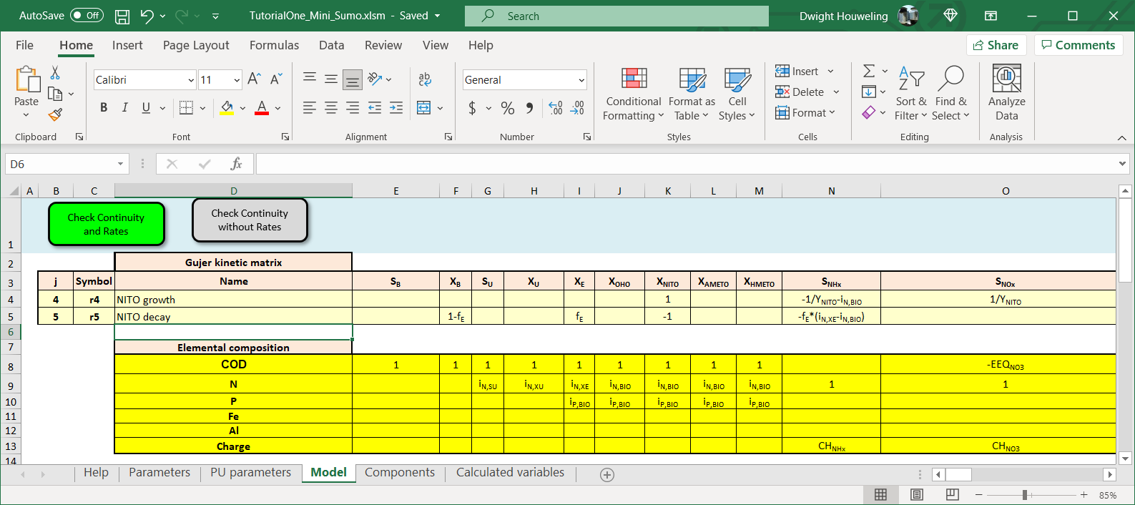This screenshot has height=505, width=1135.
Task: Open Analyze Data panel
Action: pyautogui.click(x=1006, y=93)
